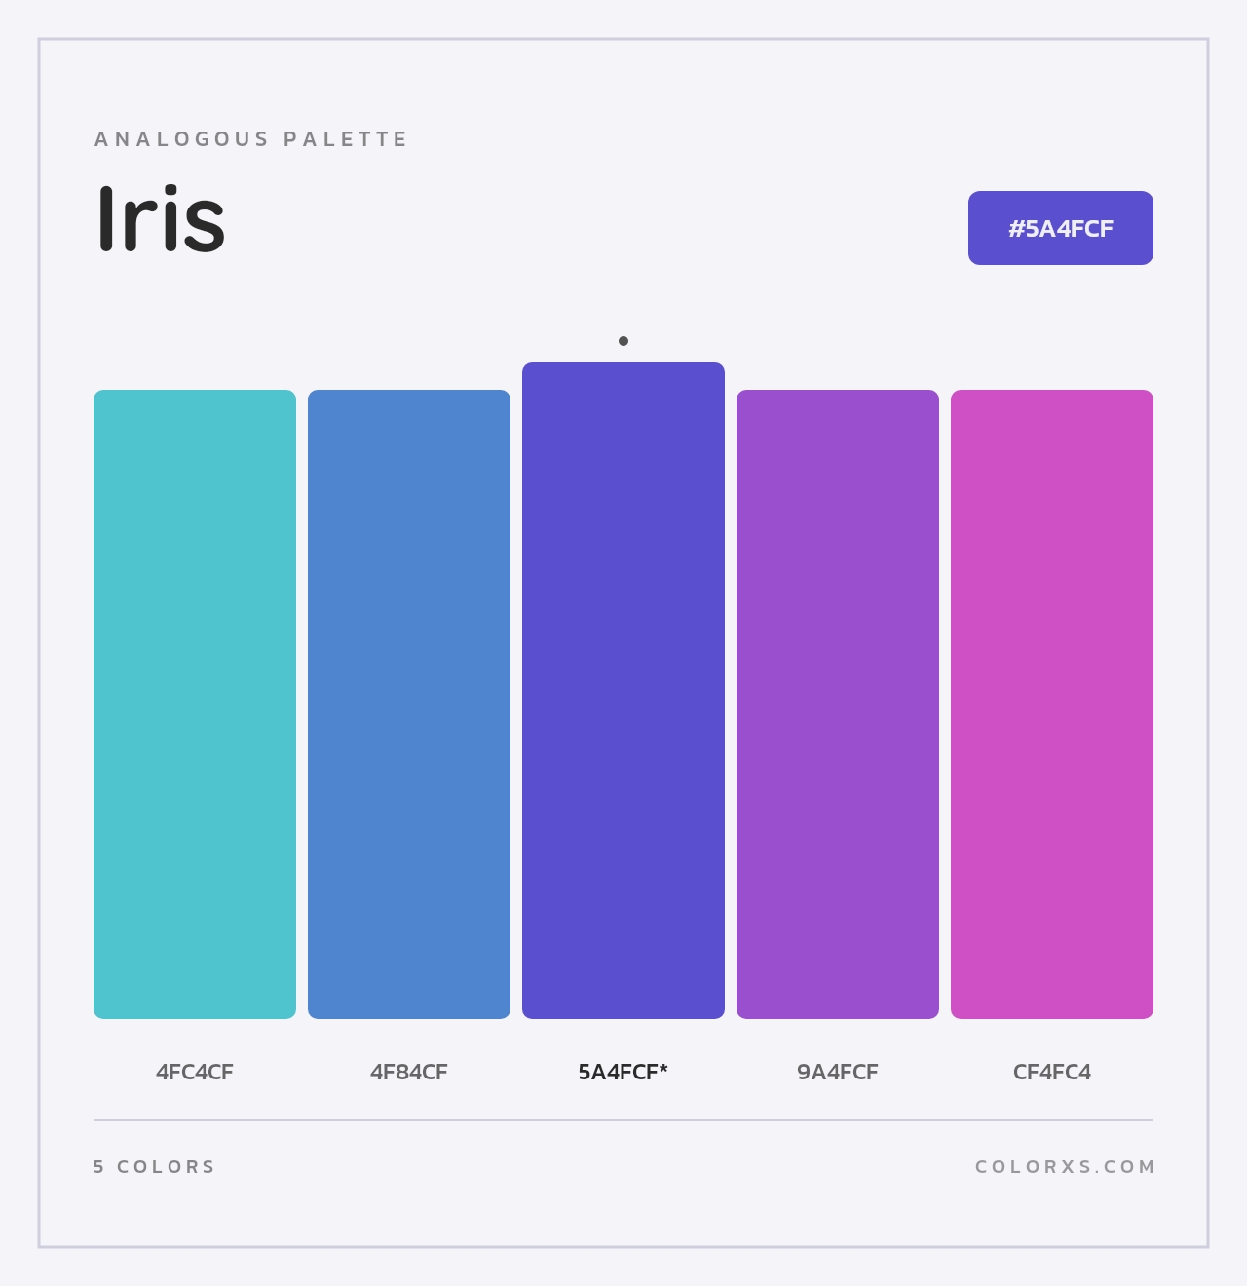The height and width of the screenshot is (1286, 1247).
Task: Select the teal 4FC4CF color swatch
Action: [195, 704]
